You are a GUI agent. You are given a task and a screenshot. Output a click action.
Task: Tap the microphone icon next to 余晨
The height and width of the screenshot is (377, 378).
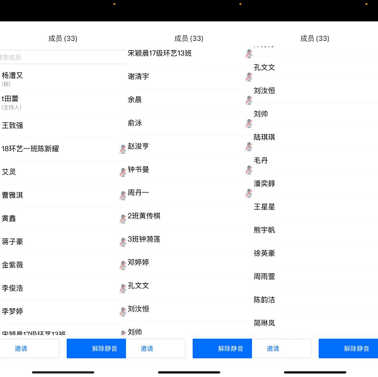point(249,100)
